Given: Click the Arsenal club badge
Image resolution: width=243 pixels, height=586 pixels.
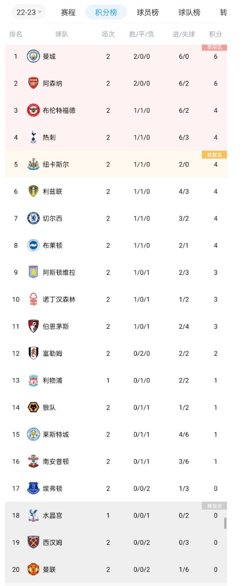Looking at the screenshot, I should coord(34,84).
